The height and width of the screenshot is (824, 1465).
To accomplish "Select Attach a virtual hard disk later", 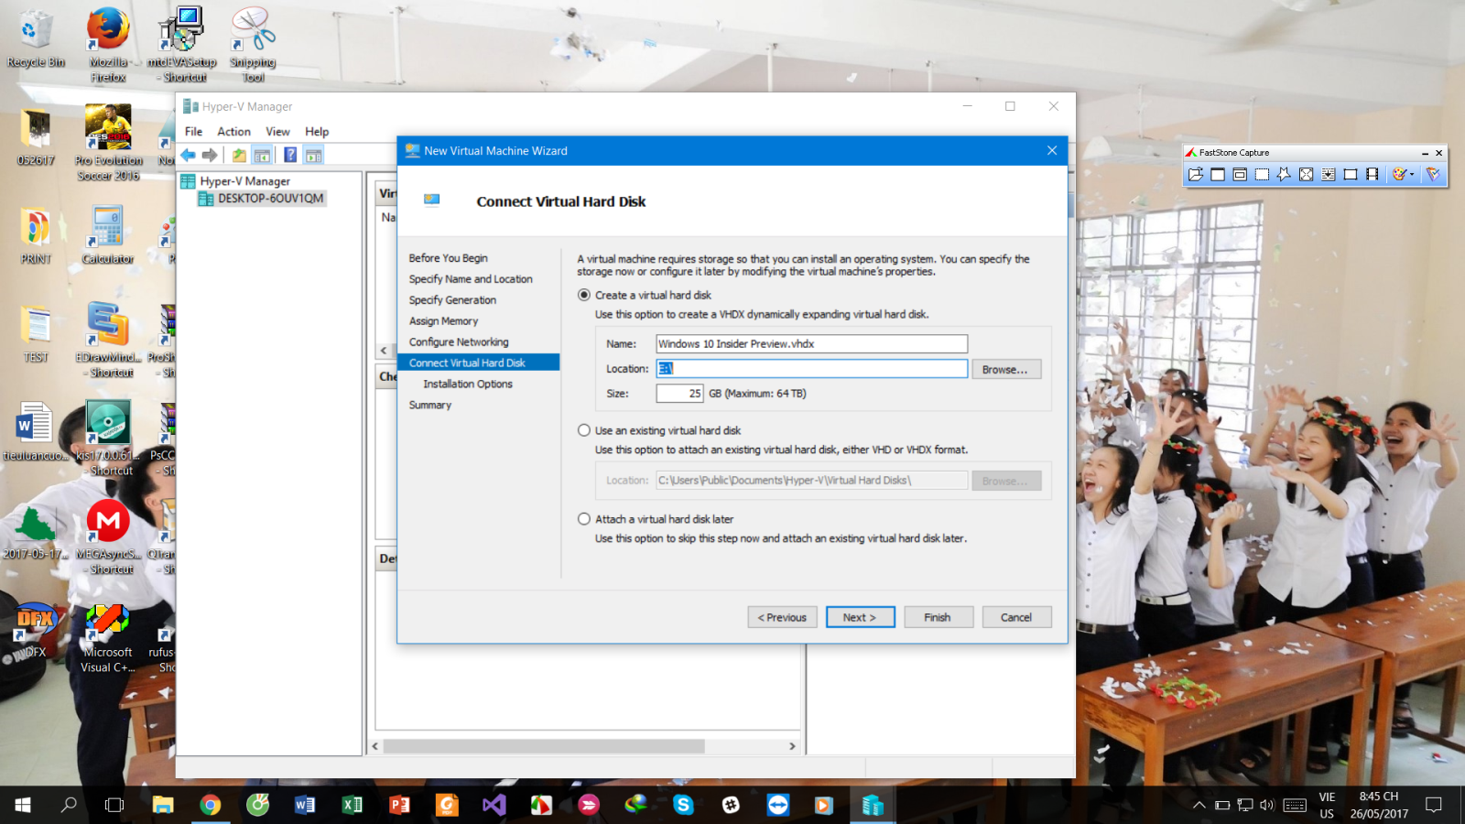I will click(x=583, y=518).
